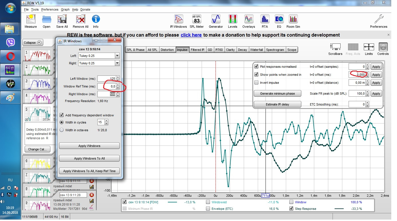Open the Left window type dropdown

point(117,55)
